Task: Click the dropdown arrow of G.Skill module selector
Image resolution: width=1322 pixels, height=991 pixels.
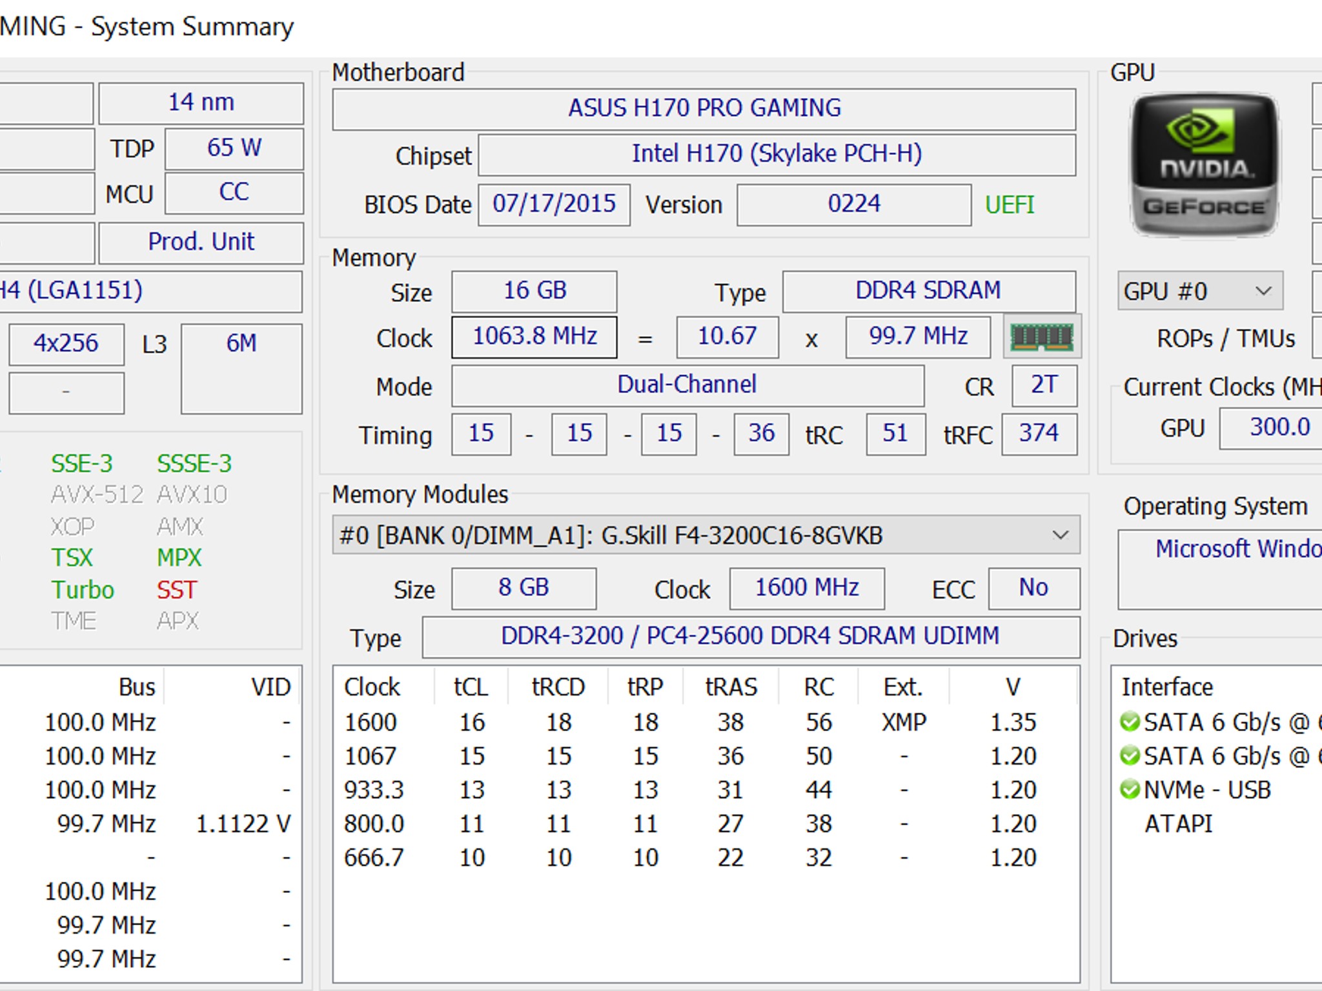Action: pos(1060,535)
